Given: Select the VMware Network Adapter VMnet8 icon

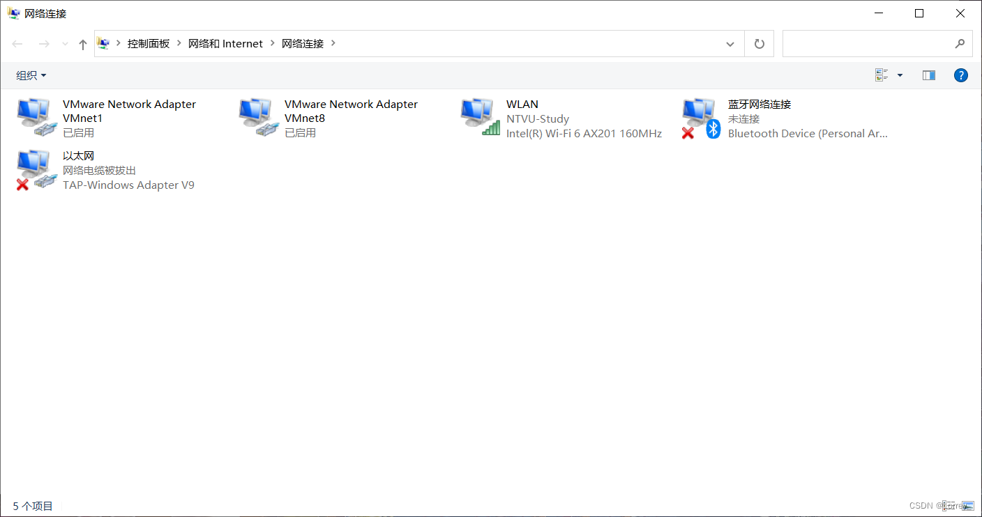Looking at the screenshot, I should [x=258, y=116].
